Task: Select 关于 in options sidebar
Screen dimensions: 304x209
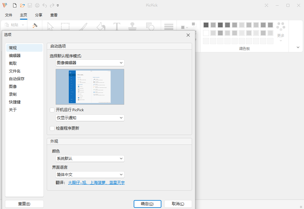Action: pyautogui.click(x=24, y=110)
